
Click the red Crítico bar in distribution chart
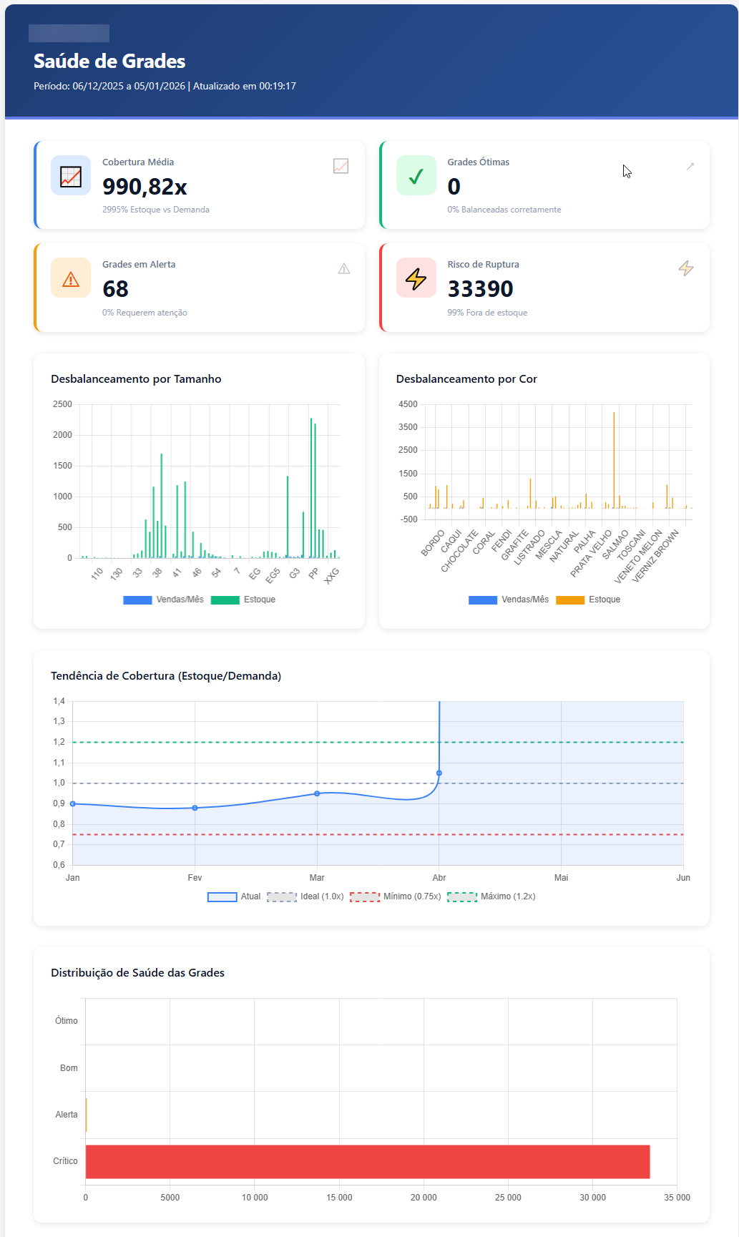point(367,1161)
